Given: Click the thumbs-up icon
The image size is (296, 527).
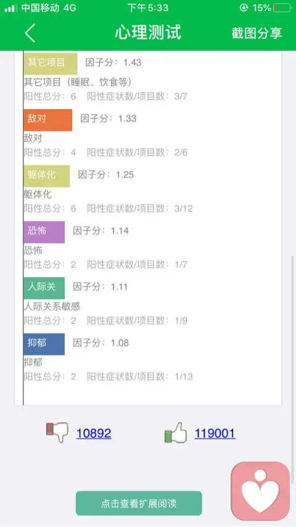Looking at the screenshot, I should tap(176, 433).
